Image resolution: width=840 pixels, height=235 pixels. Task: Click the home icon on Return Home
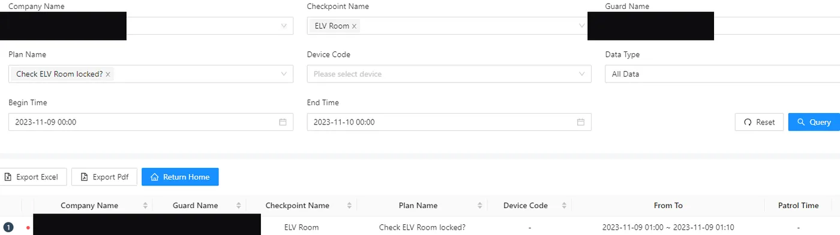click(155, 177)
